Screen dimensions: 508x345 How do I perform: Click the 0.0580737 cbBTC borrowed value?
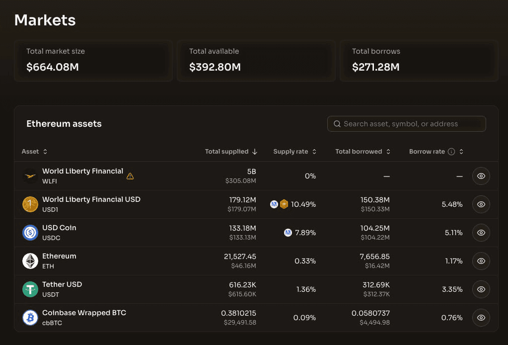370,313
